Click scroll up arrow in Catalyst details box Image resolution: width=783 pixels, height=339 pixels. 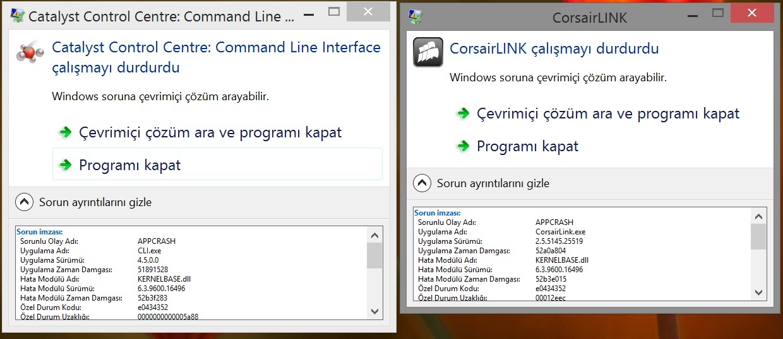[x=374, y=236]
